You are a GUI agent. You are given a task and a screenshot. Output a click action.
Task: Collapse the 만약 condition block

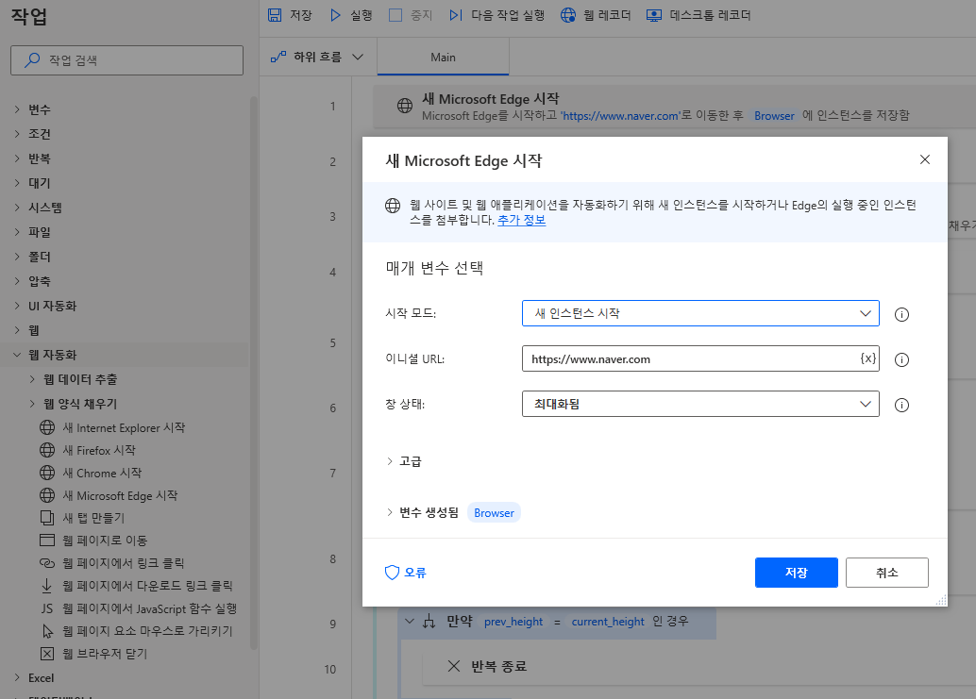[409, 622]
